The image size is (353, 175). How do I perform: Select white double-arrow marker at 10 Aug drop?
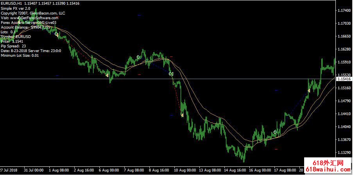[170, 74]
